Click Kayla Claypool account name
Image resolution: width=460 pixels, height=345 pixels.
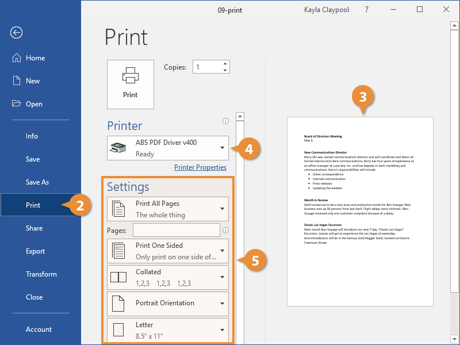click(327, 9)
